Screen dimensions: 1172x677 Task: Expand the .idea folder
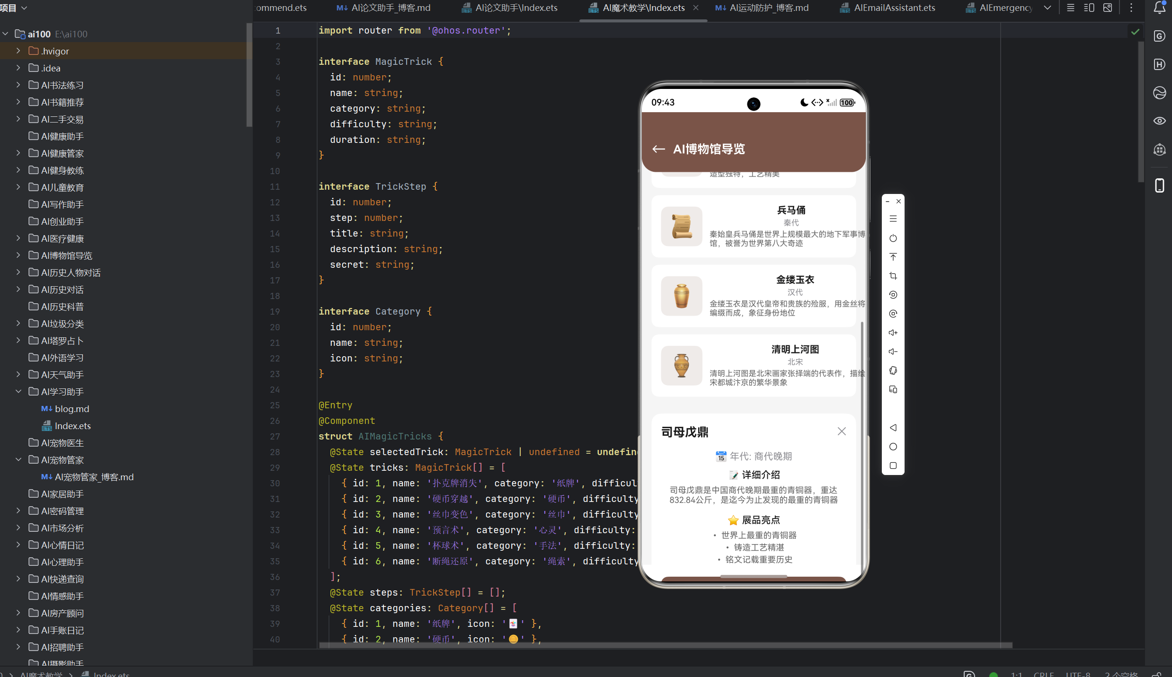pyautogui.click(x=18, y=68)
